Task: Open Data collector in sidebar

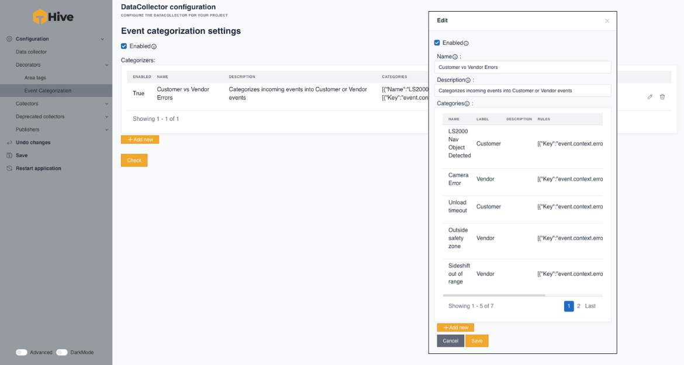Action: tap(31, 52)
